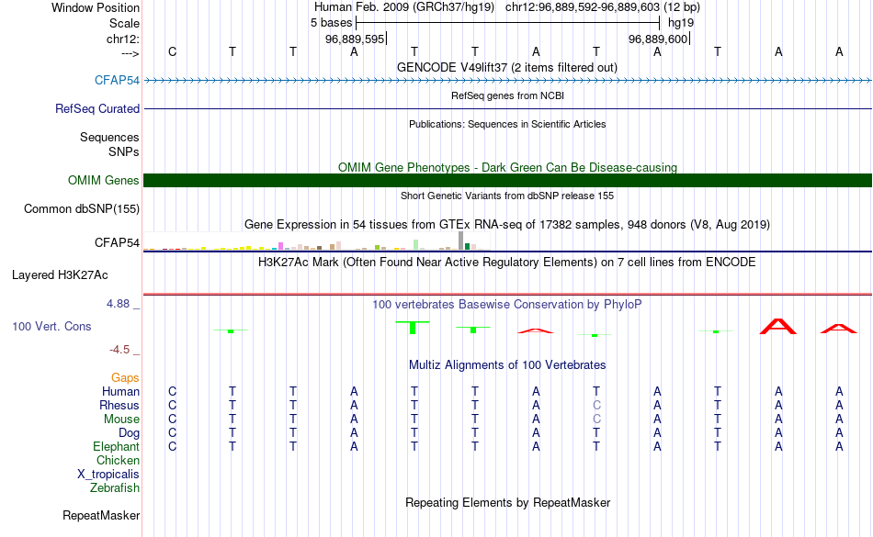Image resolution: width=873 pixels, height=537 pixels.
Task: Click the light C in Rhesus row
Action: (x=596, y=405)
